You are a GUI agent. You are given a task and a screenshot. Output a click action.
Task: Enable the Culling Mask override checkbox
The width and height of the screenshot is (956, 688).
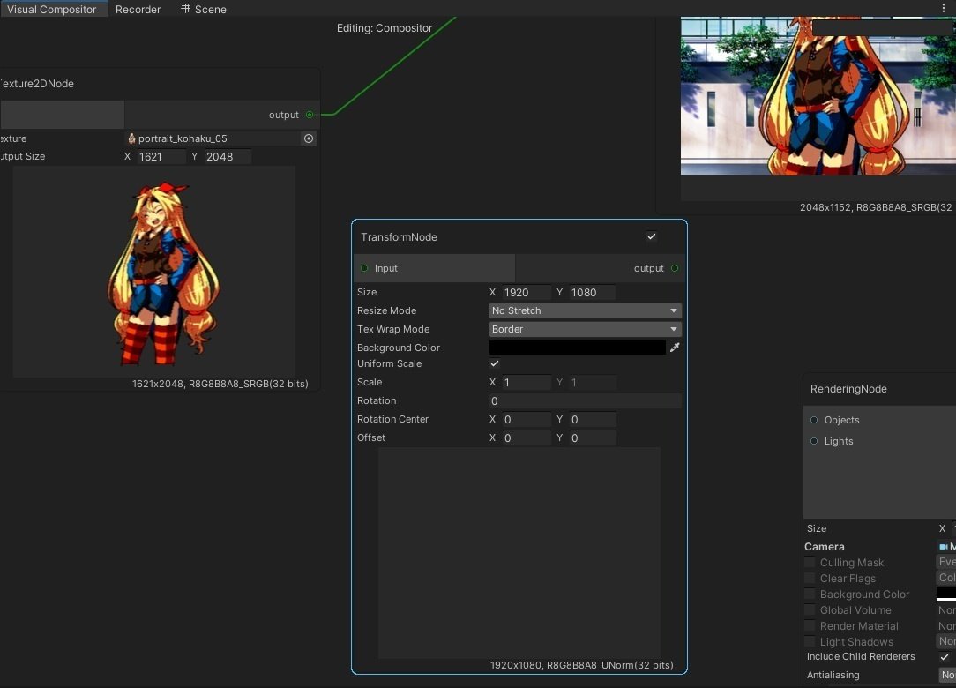click(810, 563)
